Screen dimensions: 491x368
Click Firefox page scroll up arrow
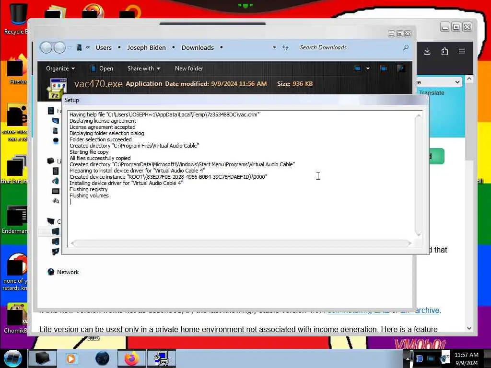469,79
